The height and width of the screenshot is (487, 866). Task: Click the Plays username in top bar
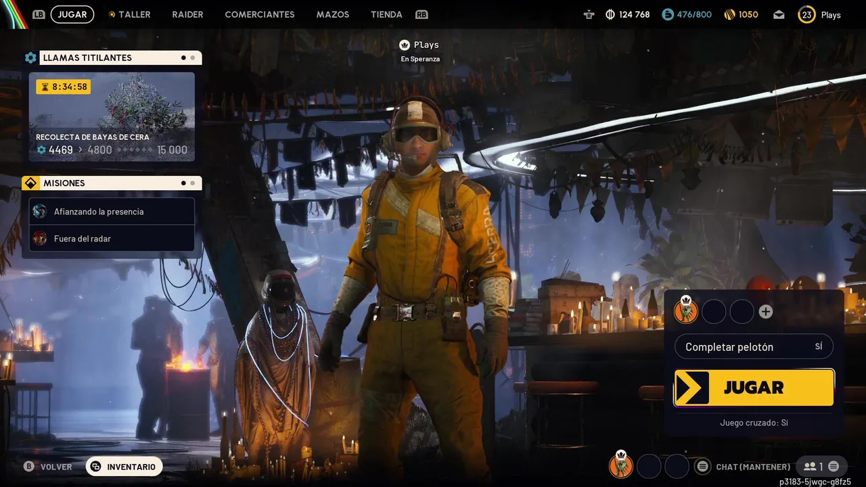tap(831, 15)
